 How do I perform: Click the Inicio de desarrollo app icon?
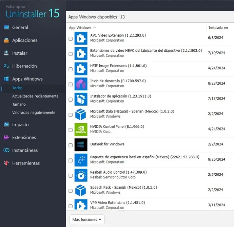pyautogui.click(x=81, y=84)
